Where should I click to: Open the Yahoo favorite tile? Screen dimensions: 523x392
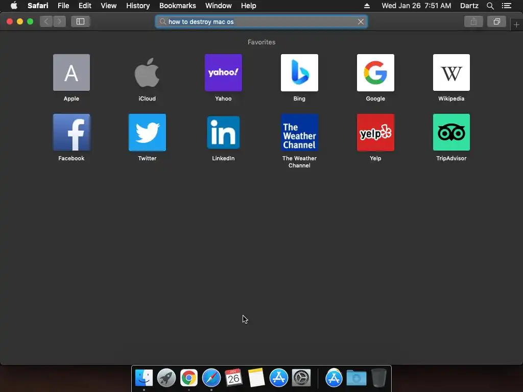point(223,72)
